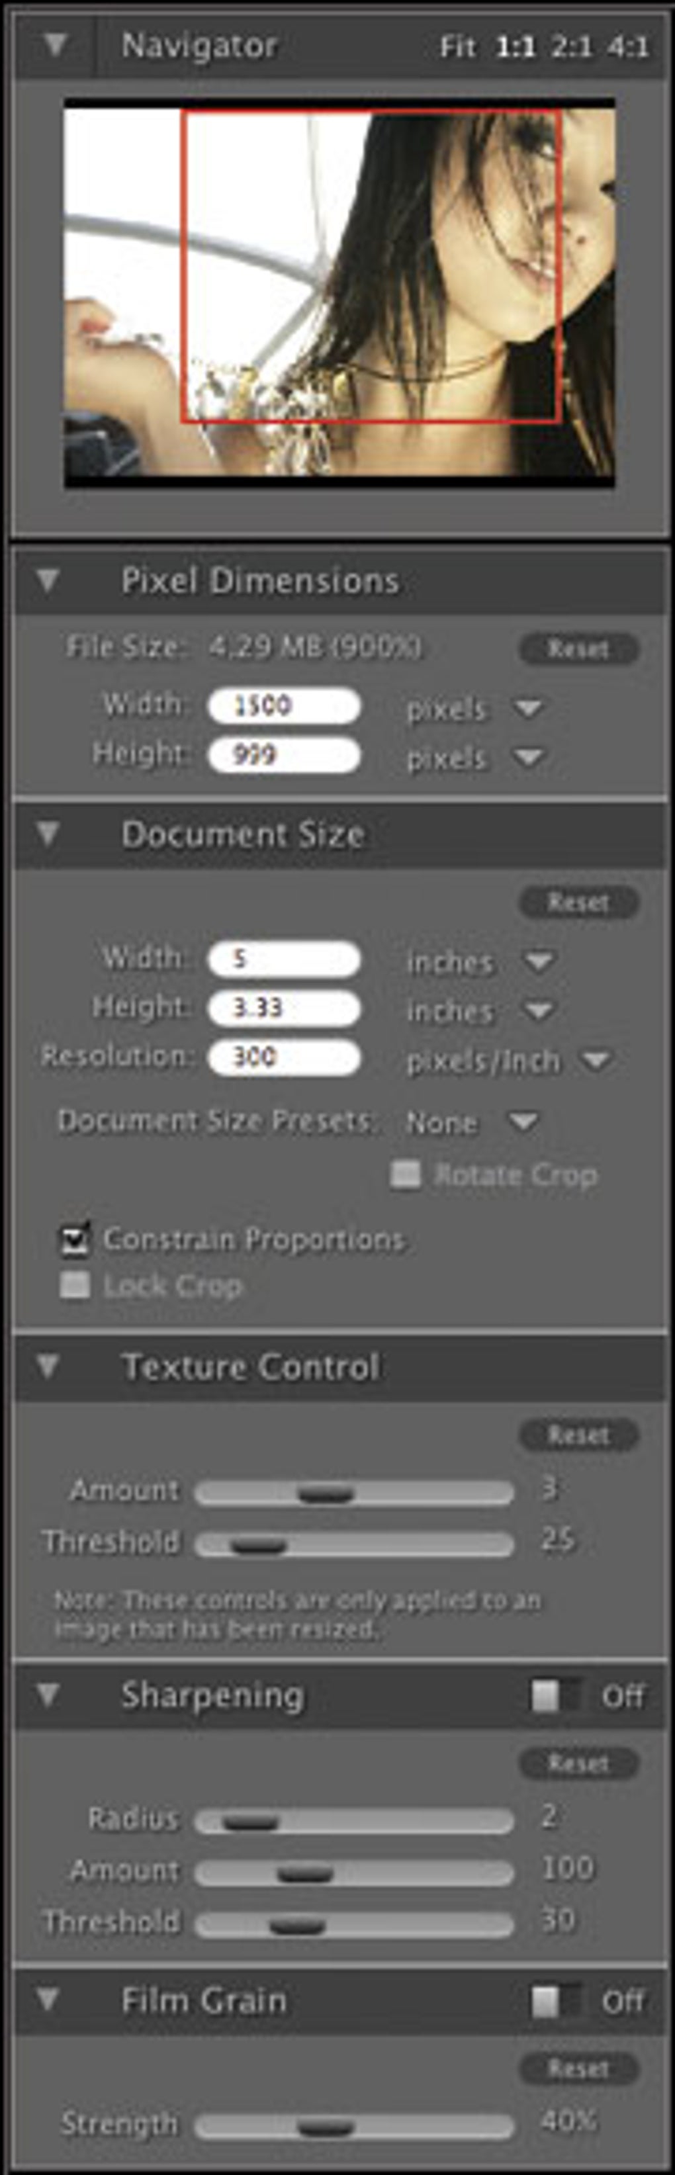Collapse the Film Grain section
The height and width of the screenshot is (2175, 675).
pyautogui.click(x=48, y=2000)
